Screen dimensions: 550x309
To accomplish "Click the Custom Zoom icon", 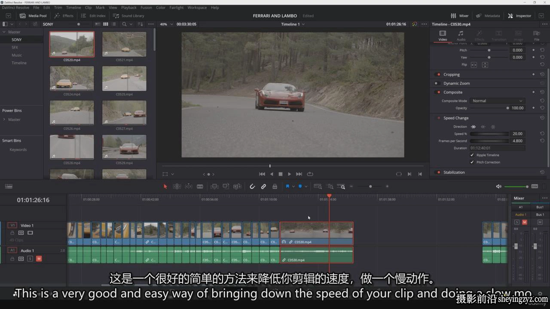I will (x=341, y=186).
